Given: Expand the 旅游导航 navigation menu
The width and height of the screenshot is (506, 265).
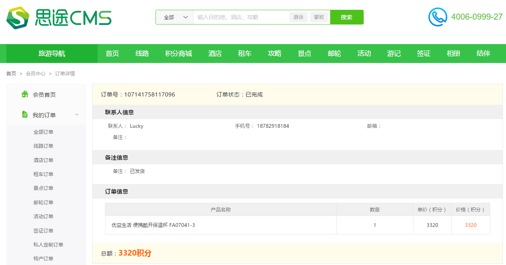Looking at the screenshot, I should [x=52, y=54].
